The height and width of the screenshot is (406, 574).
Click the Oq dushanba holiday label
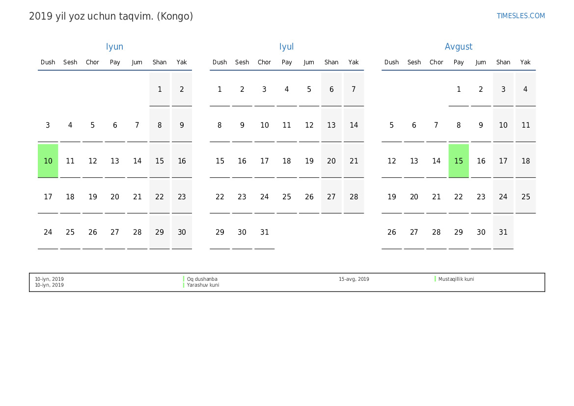point(202,279)
